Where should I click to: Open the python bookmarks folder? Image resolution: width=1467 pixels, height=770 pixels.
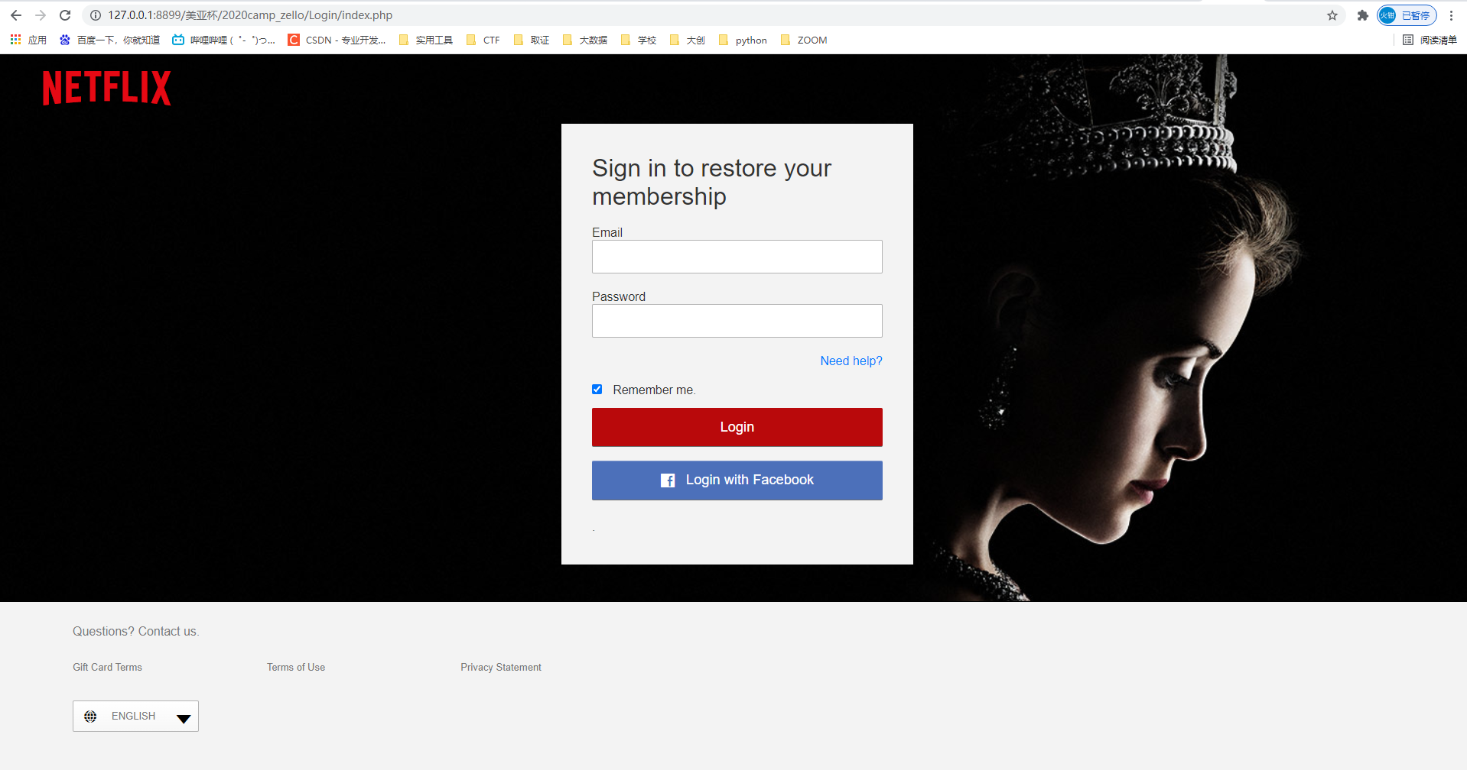[743, 40]
